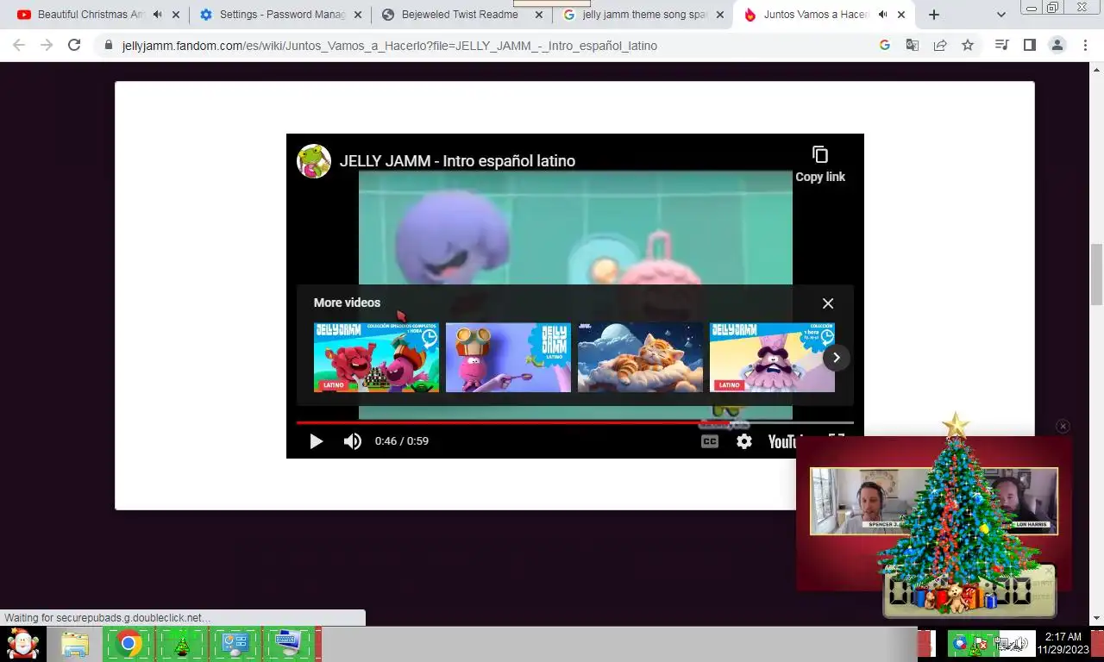Mute the YouTube player volume
The image size is (1104, 662).
tap(353, 441)
